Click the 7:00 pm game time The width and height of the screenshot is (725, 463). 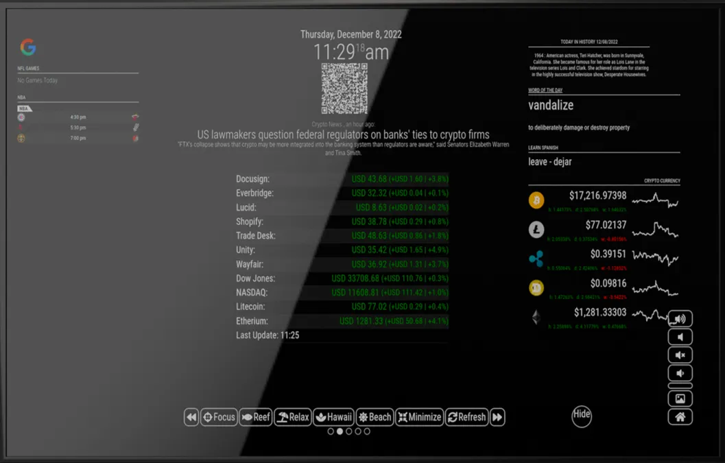pyautogui.click(x=78, y=139)
